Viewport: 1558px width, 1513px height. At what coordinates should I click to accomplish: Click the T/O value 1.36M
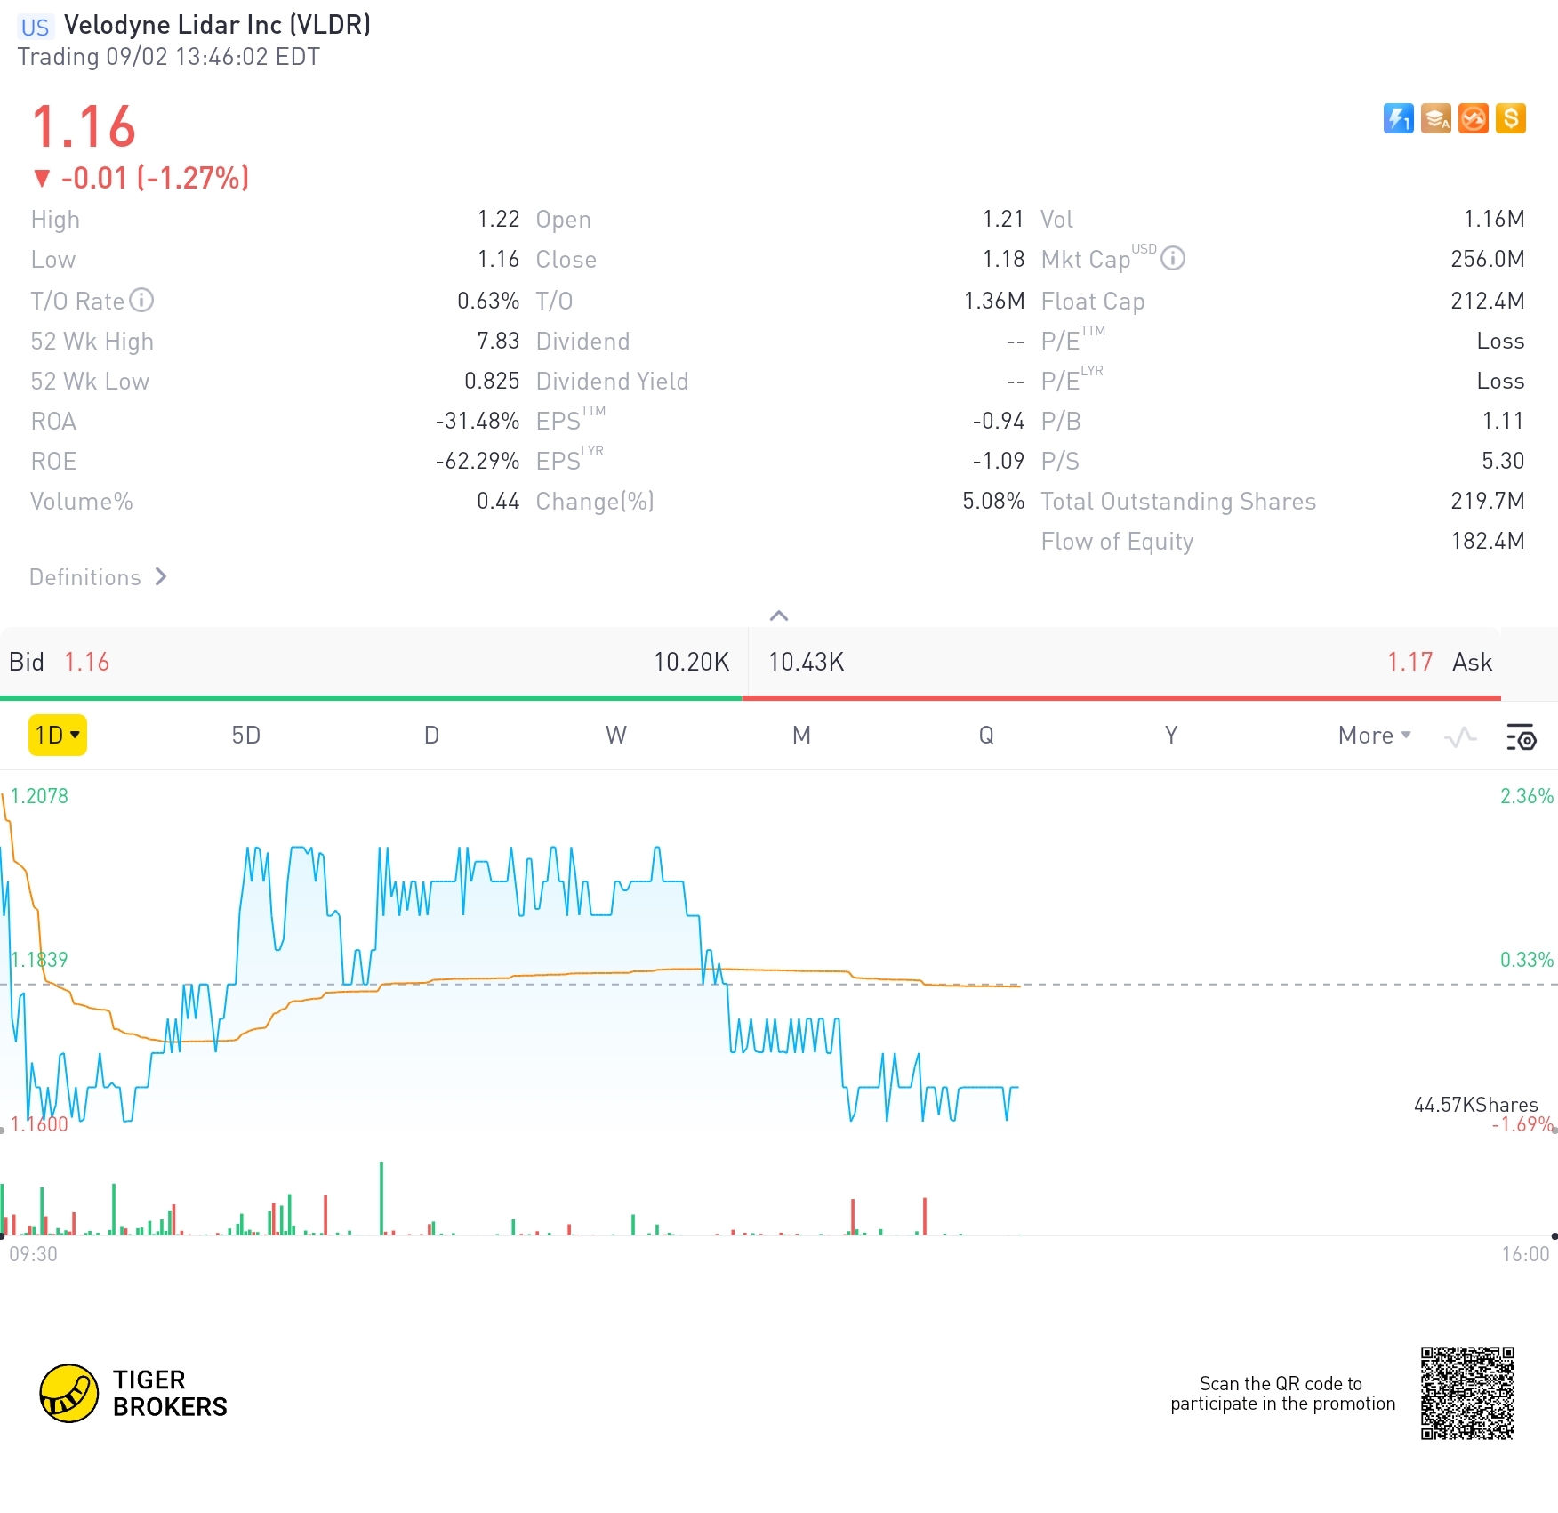coord(994,301)
